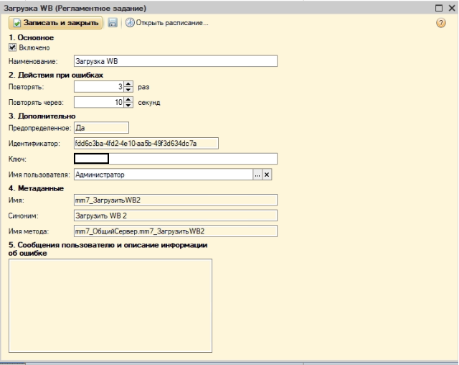
Task: Click the 'Синоним' field
Action: pyautogui.click(x=175, y=216)
